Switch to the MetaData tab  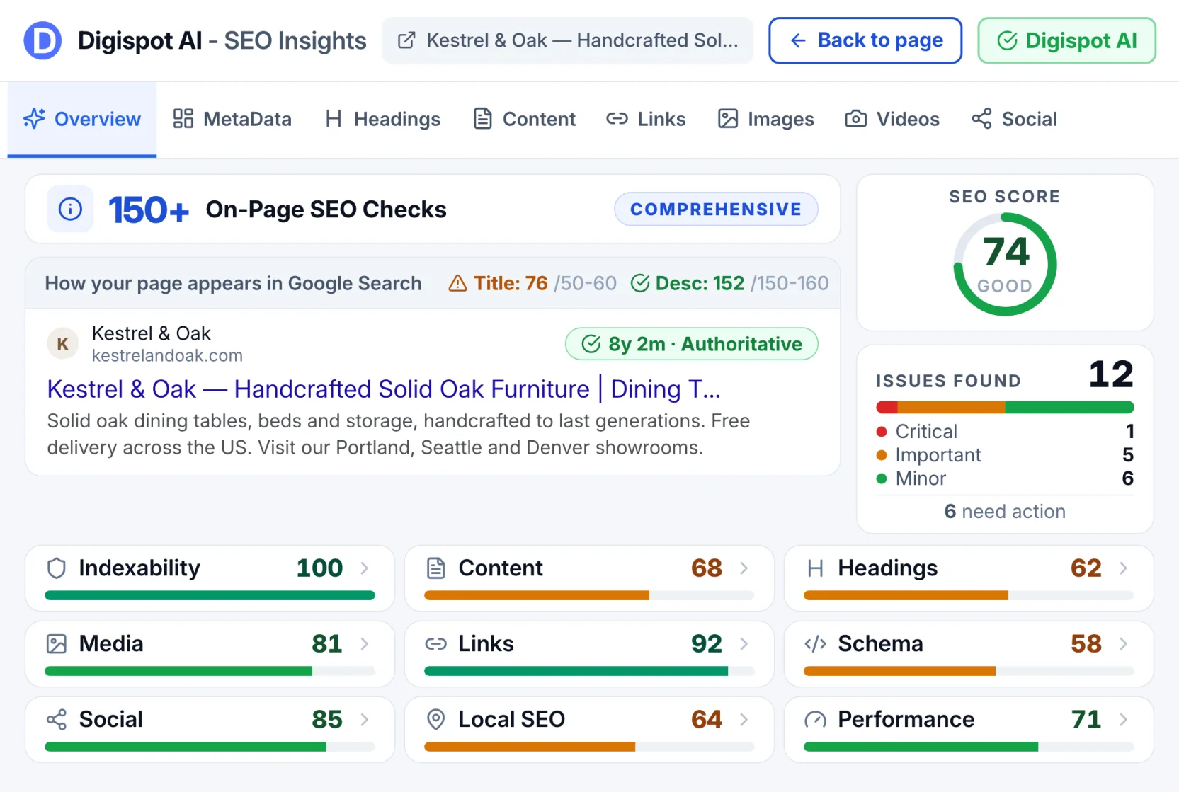click(232, 119)
